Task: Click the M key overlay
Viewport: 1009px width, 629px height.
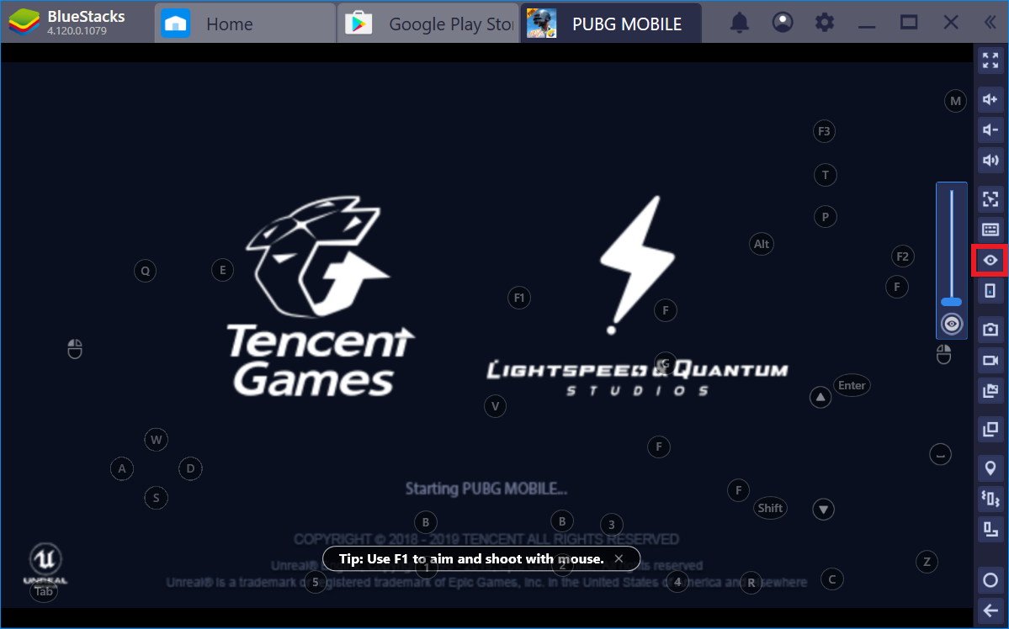Action: pyautogui.click(x=955, y=101)
